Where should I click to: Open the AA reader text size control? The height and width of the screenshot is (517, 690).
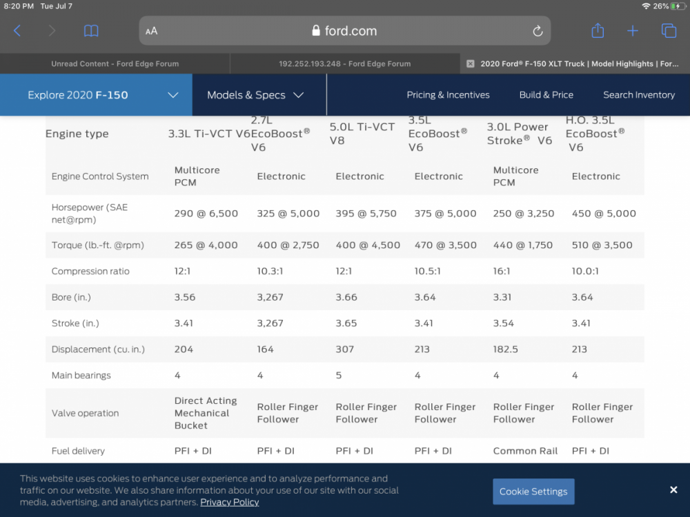coord(152,31)
